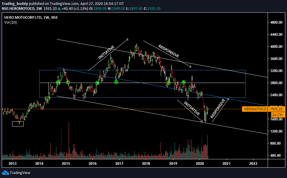This screenshot has width=287, height=178.
Task: Click the tallest red volume bar in 2015
Action: (69, 141)
